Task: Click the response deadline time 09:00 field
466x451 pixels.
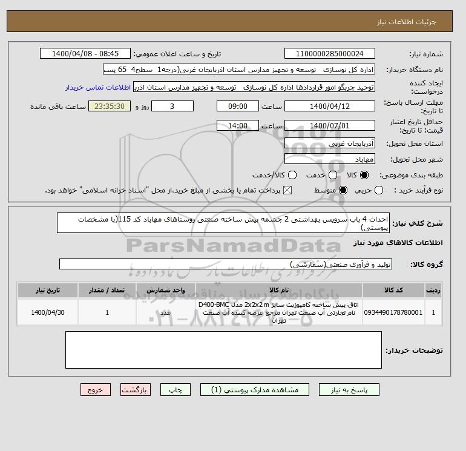Action: [x=238, y=106]
